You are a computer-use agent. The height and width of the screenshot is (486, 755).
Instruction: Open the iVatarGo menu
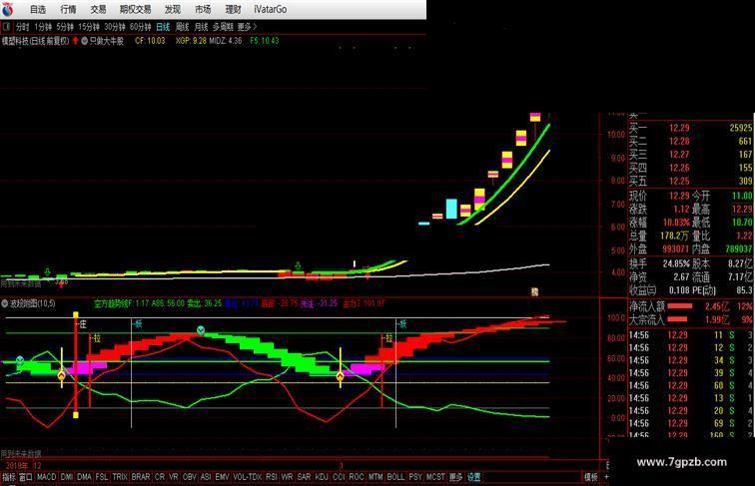click(270, 9)
